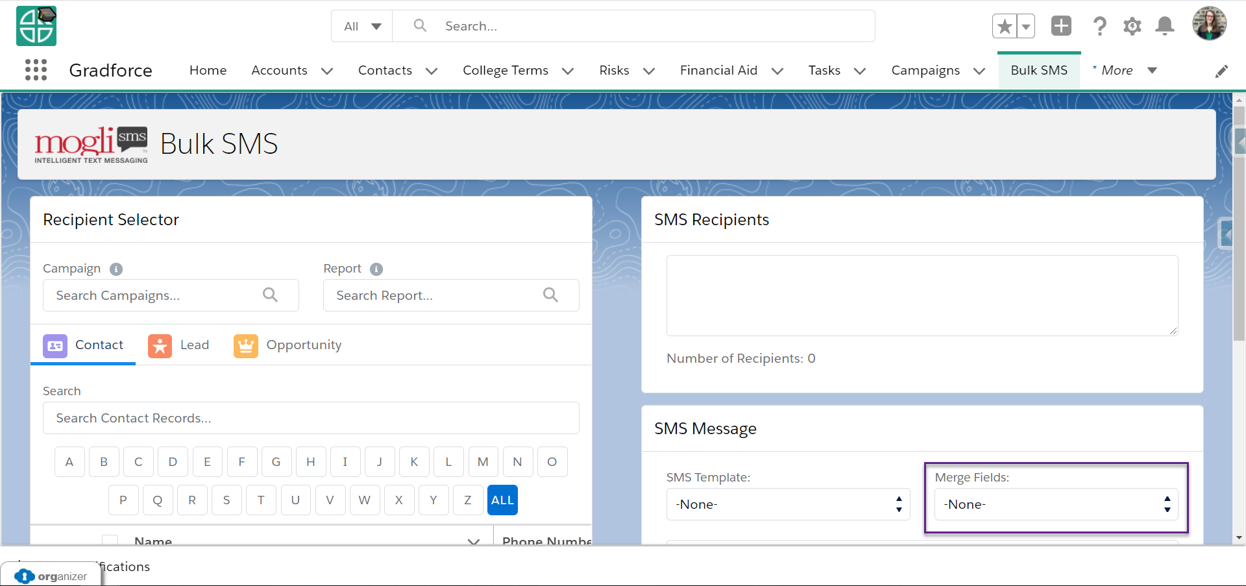Click the Campaign info tooltip icon
This screenshot has height=586, width=1246.
pos(116,269)
